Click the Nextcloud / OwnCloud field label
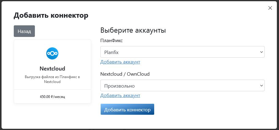This screenshot has width=279, height=130. [125, 74]
